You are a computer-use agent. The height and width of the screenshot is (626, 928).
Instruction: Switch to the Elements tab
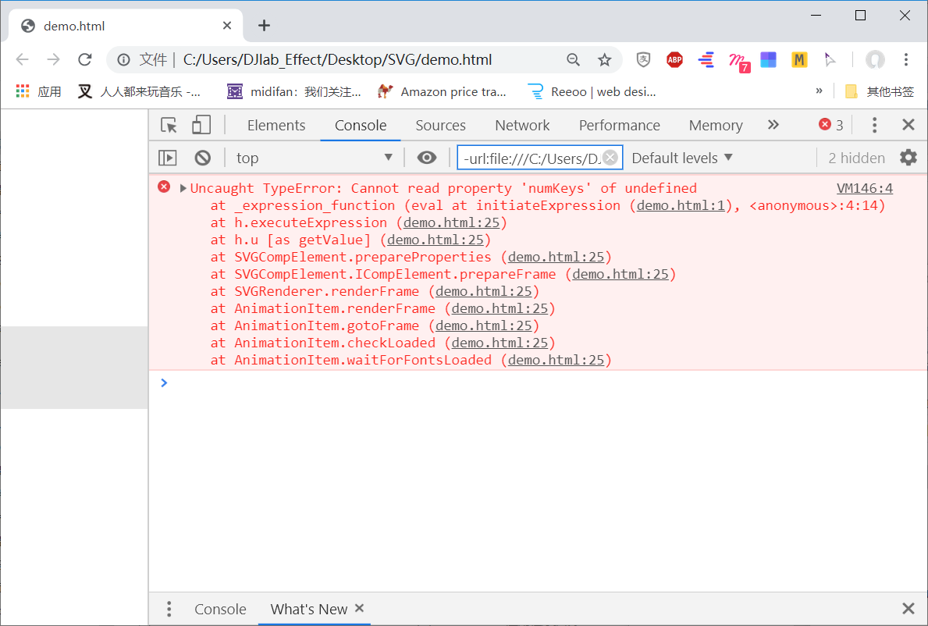[276, 125]
